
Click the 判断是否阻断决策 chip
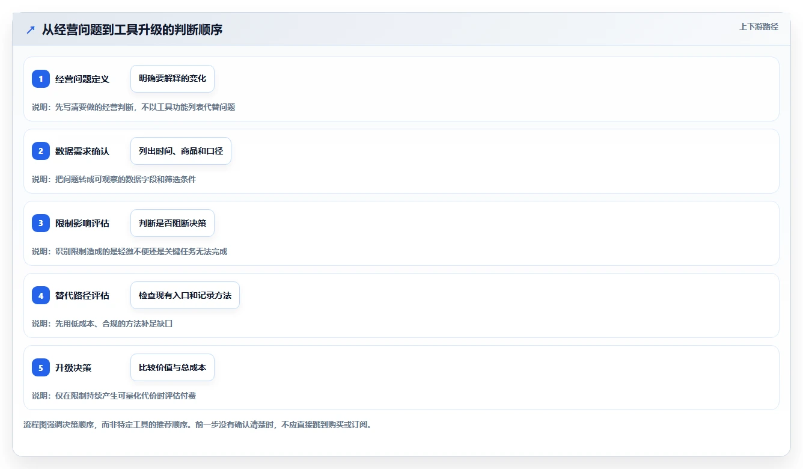173,223
